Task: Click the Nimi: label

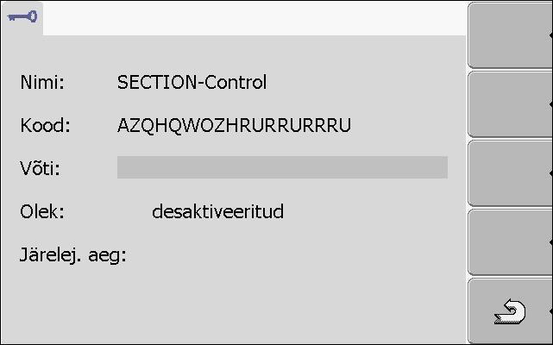Action: (x=42, y=82)
